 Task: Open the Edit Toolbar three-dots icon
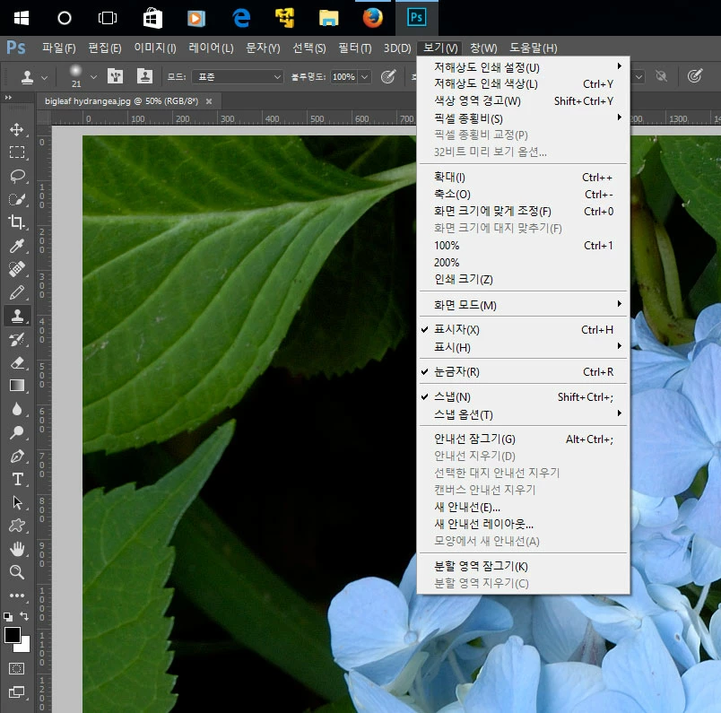[x=17, y=596]
